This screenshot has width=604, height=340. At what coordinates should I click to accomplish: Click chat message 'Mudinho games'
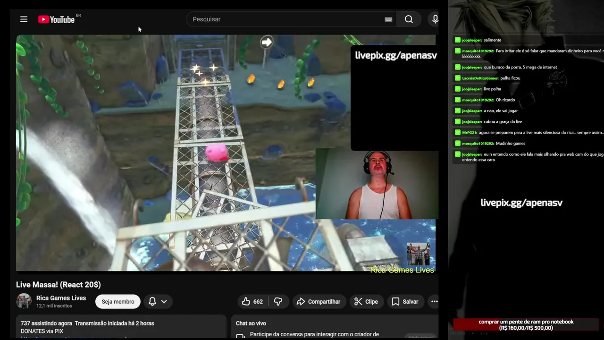pos(511,144)
